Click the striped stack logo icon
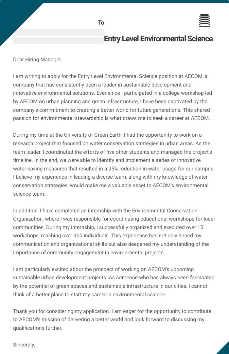 coord(204,20)
